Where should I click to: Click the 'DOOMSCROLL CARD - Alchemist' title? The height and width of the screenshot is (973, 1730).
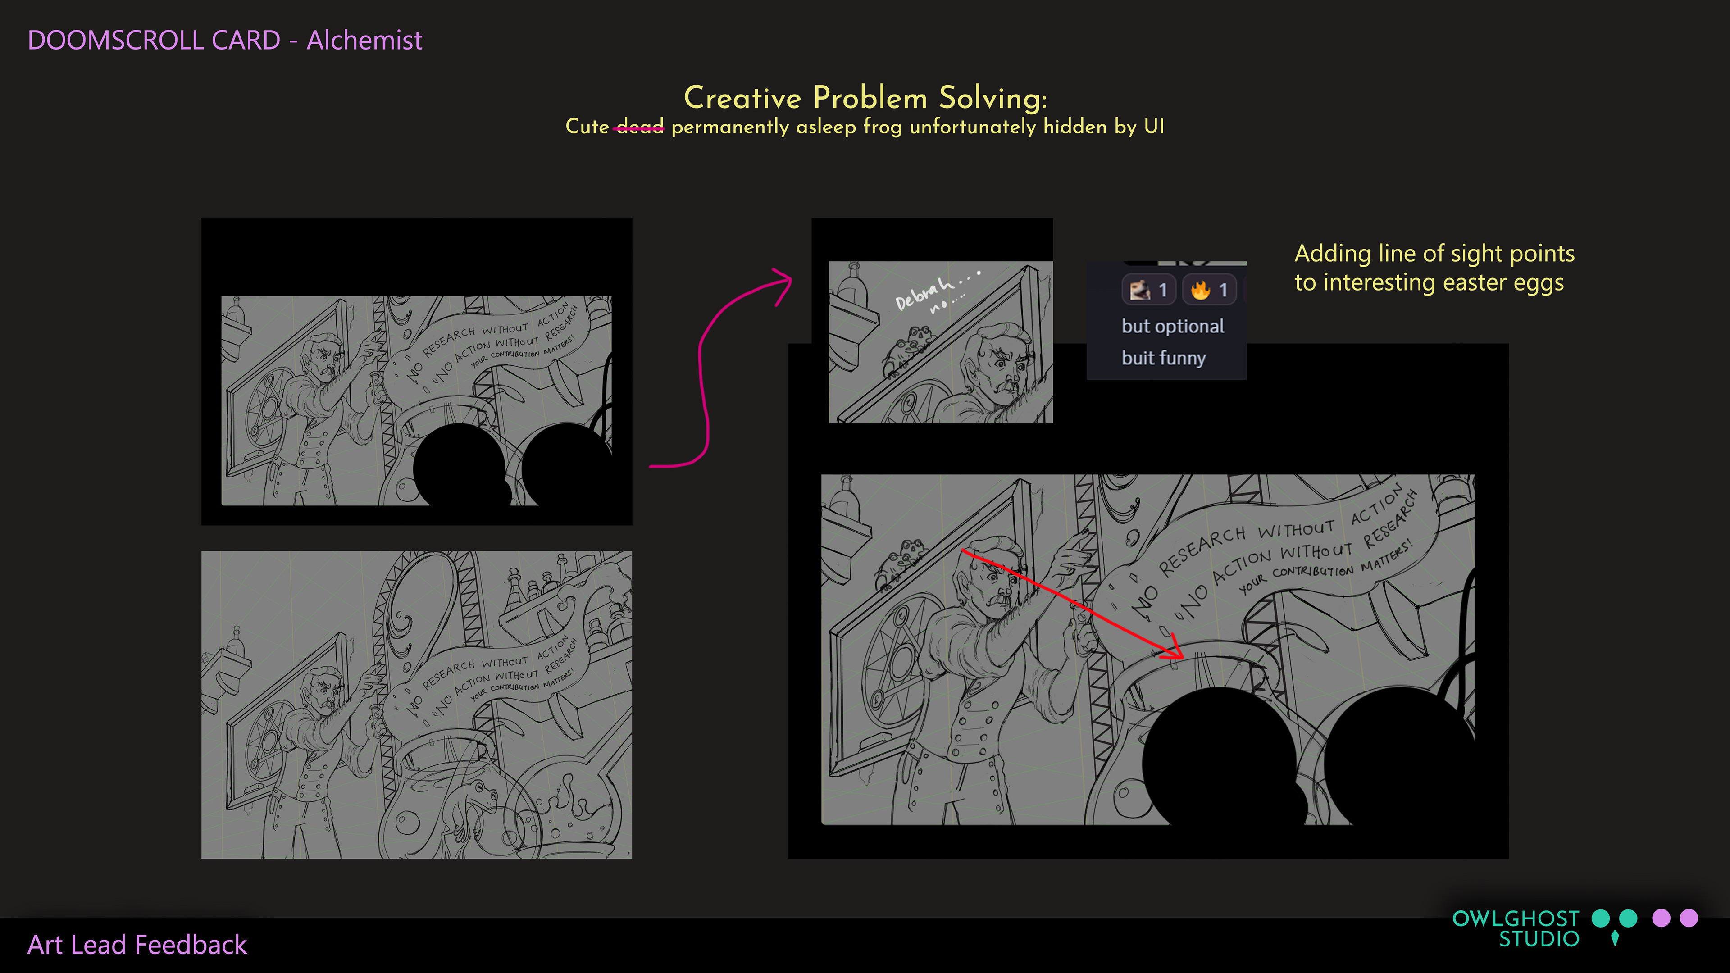pyautogui.click(x=225, y=40)
